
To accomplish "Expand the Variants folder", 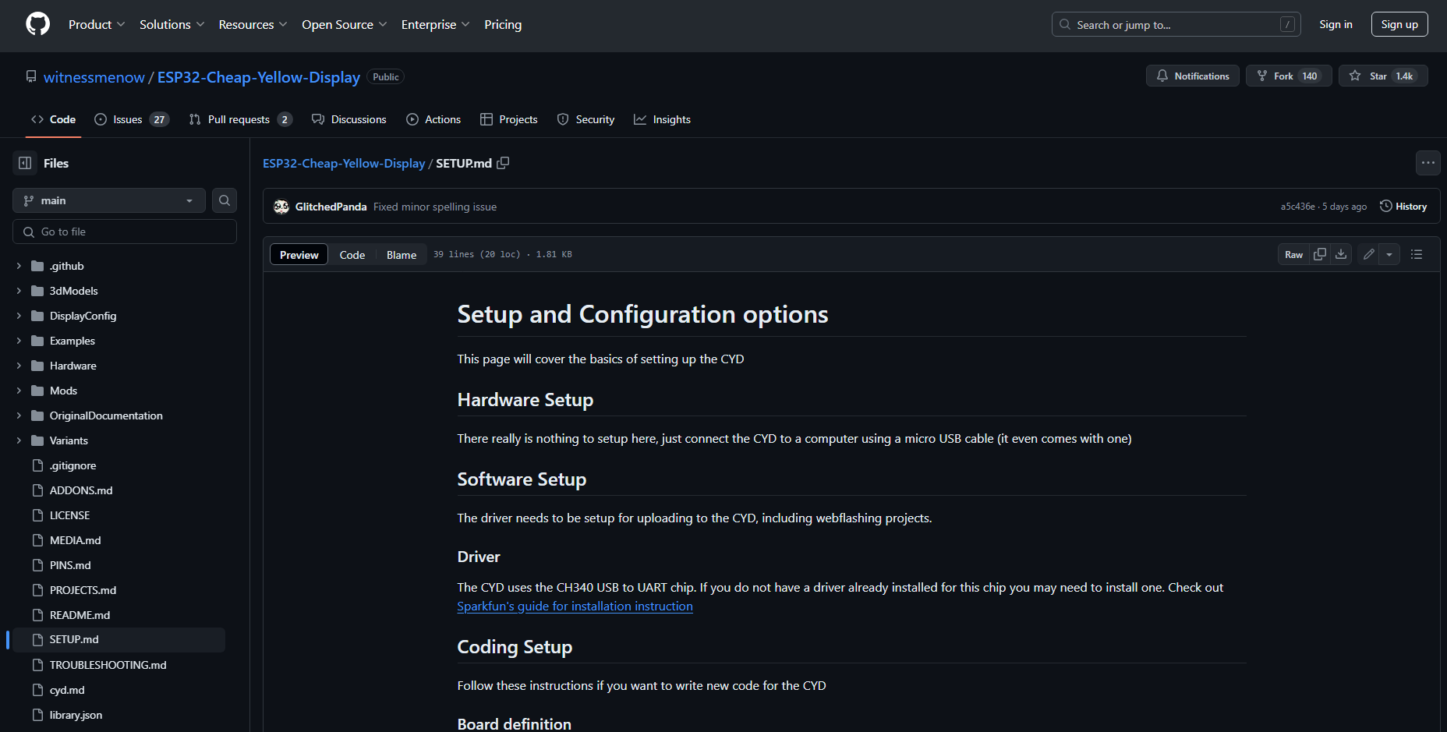I will [x=19, y=440].
